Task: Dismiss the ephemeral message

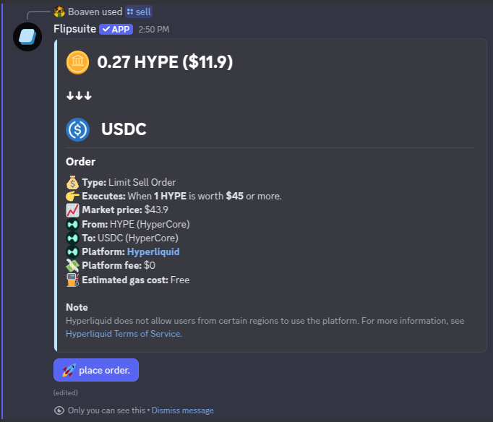Action: (182, 410)
